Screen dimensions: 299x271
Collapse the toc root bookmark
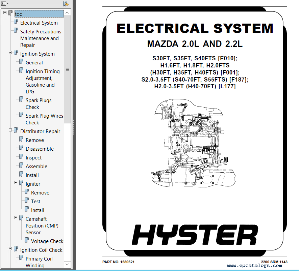[x=5, y=13]
